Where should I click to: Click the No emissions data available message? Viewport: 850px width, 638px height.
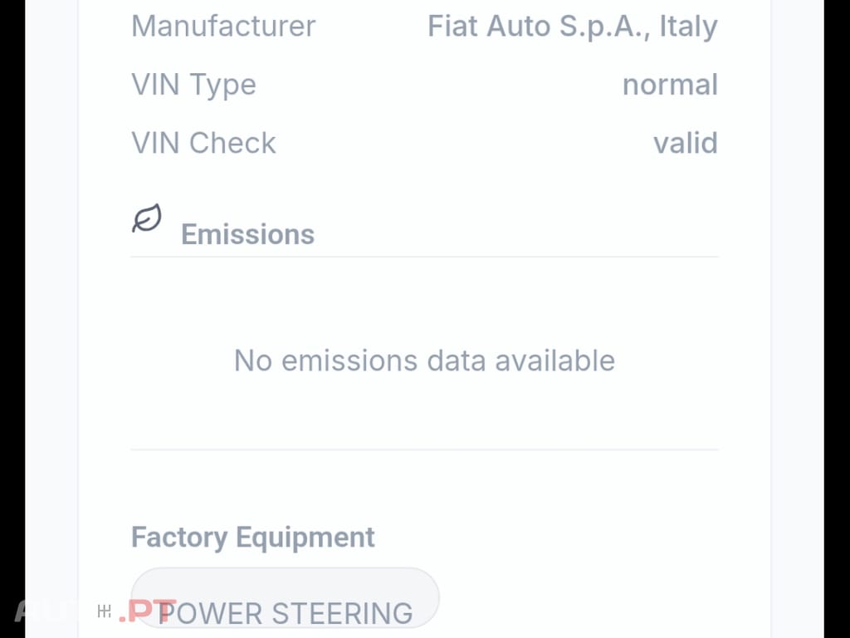425,361
